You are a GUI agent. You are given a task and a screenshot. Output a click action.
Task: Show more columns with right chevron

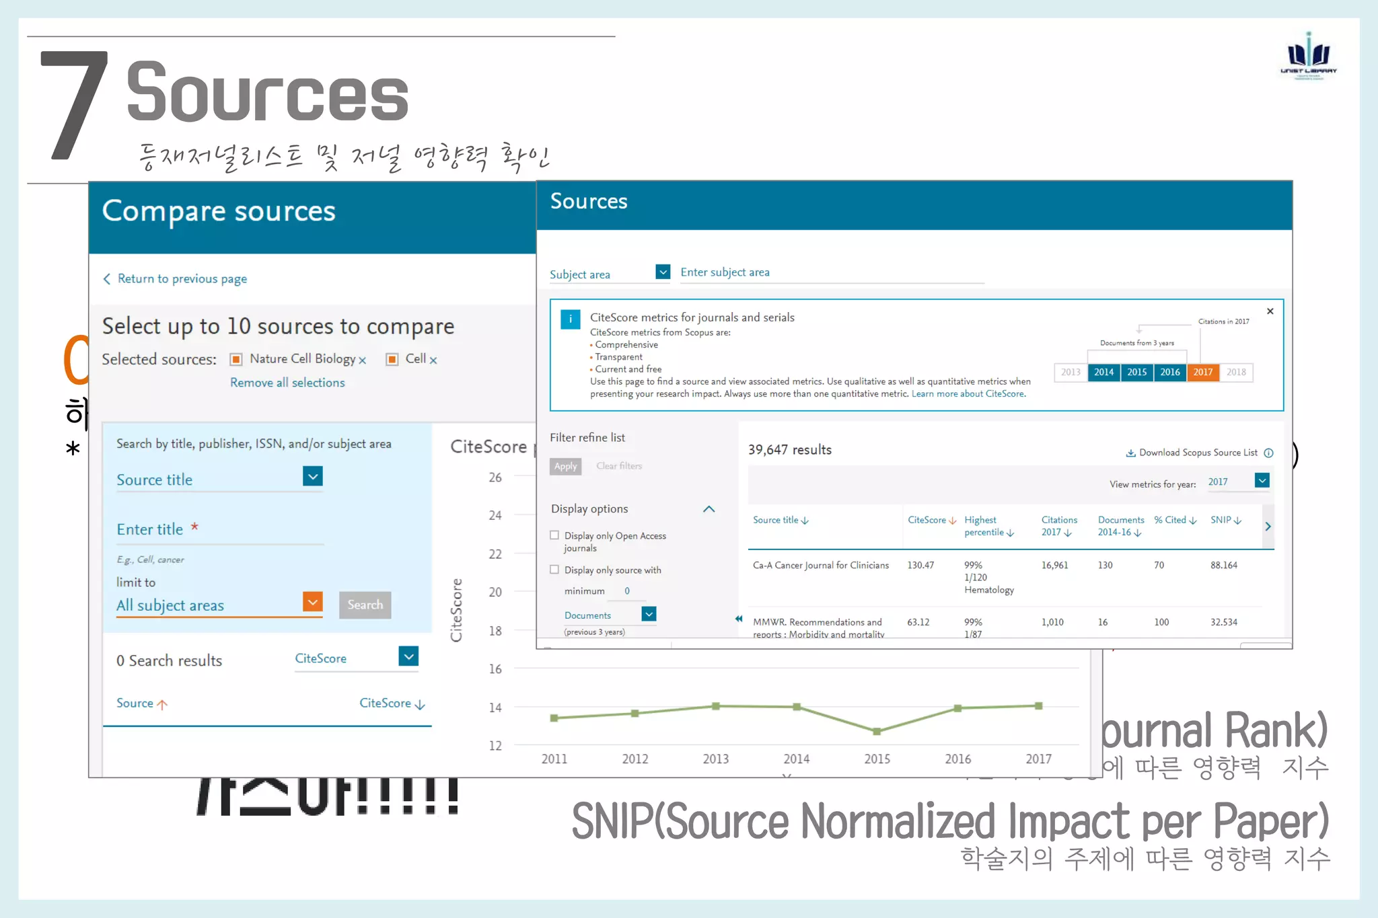pyautogui.click(x=1268, y=526)
